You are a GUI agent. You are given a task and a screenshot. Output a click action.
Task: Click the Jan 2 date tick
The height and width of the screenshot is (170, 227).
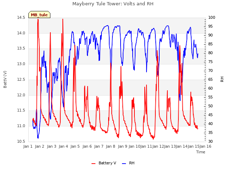tap(40, 146)
